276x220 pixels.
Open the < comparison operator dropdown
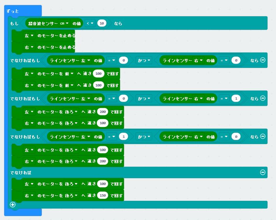tap(90, 23)
